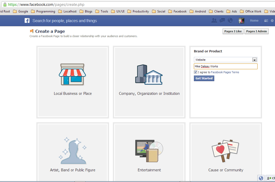Open messages icon in Facebook header
The height and width of the screenshot is (182, 275).
[222, 21]
